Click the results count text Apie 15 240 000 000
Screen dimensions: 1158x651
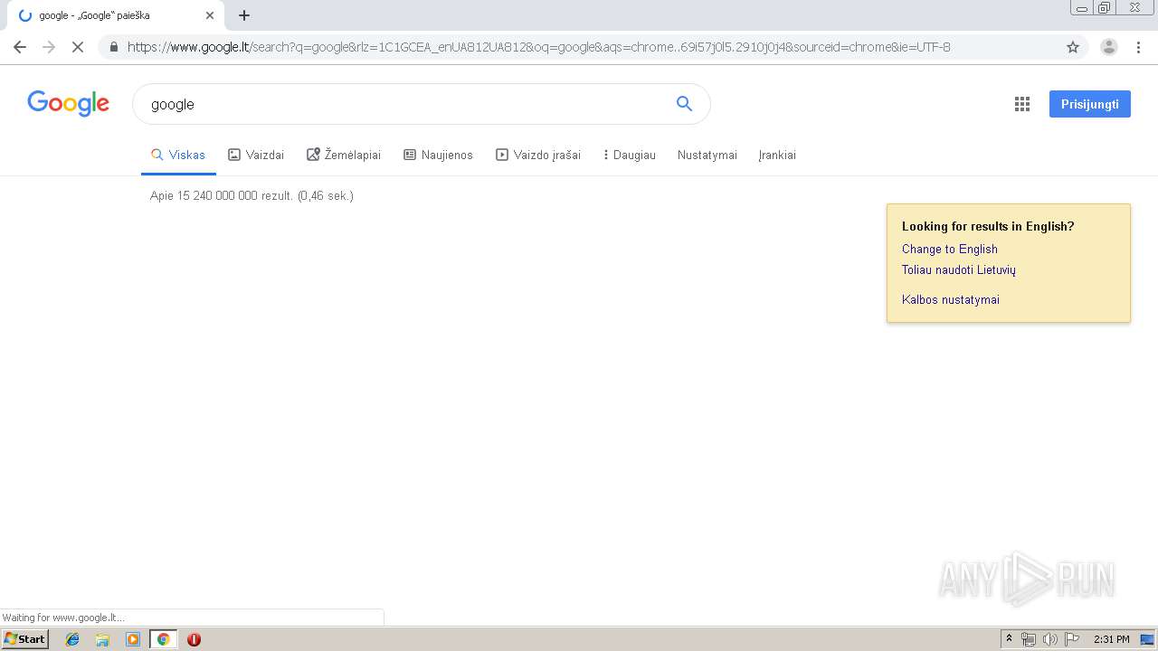click(252, 195)
